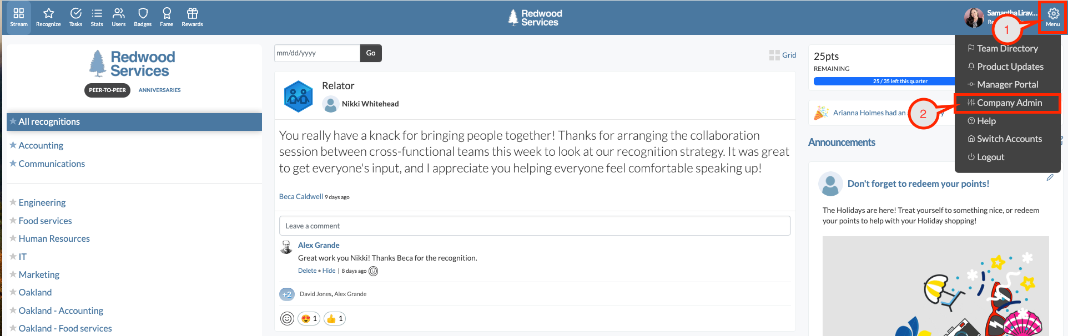
Task: Select the PEER-TO-PEER toggle pill
Action: [107, 90]
